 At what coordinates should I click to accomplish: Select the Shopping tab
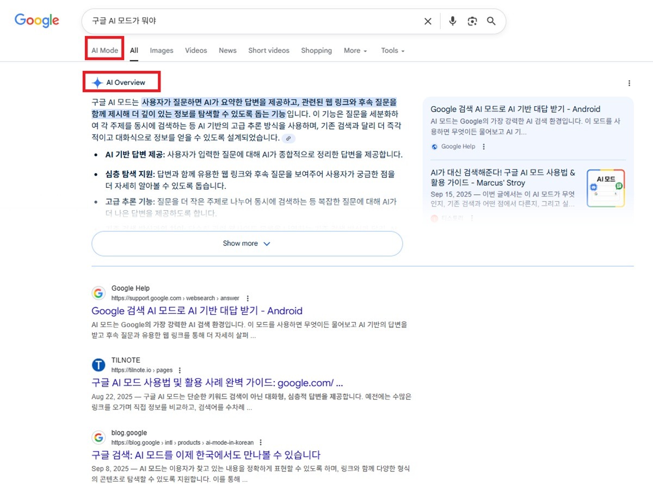[316, 50]
